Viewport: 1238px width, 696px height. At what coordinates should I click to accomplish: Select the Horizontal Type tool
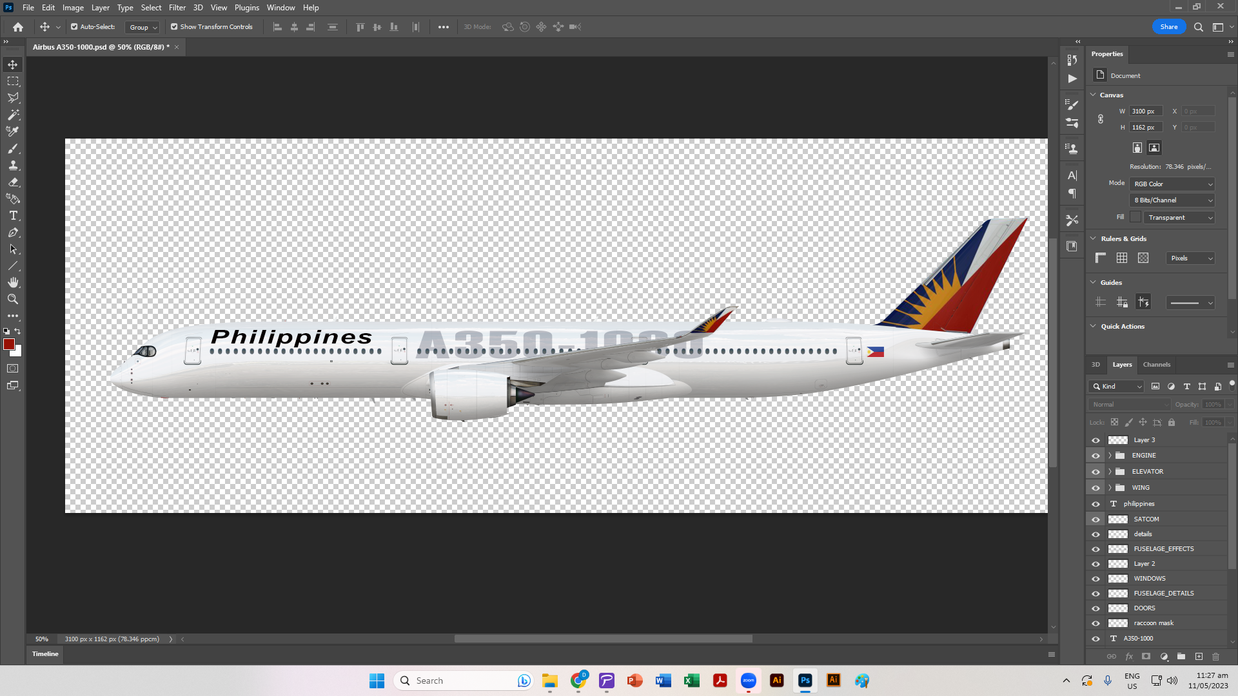(13, 215)
